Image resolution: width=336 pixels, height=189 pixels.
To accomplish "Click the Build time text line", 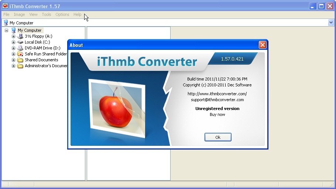I will tap(217, 79).
